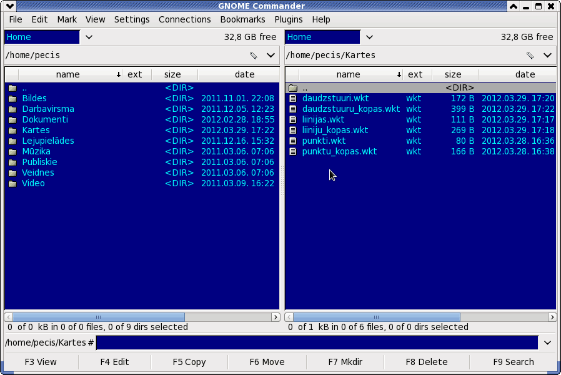
Task: Click the daudzstuuri.wkt file icon
Action: click(293, 98)
